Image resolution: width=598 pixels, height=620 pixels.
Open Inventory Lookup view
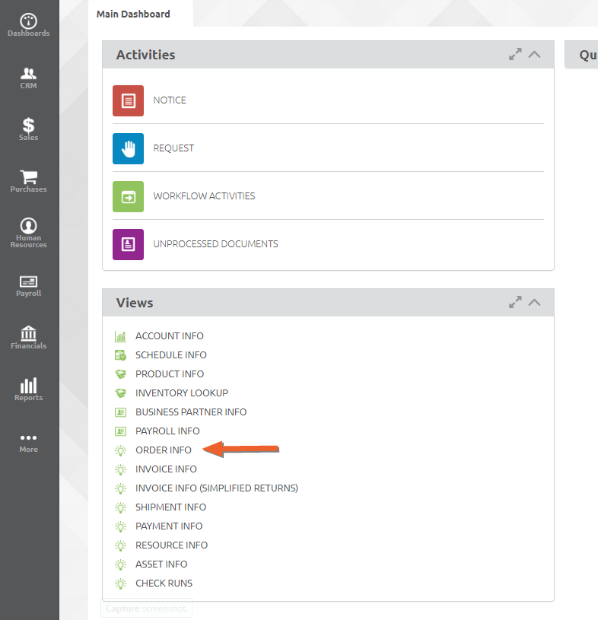pos(182,393)
